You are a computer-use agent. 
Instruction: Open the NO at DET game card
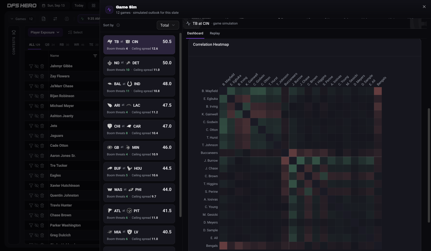coord(139,66)
